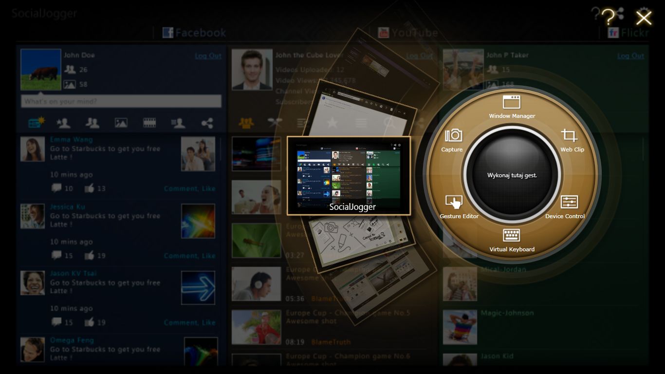Open the Facebook videos filmstrip icon
The width and height of the screenshot is (665, 374).
(x=149, y=123)
